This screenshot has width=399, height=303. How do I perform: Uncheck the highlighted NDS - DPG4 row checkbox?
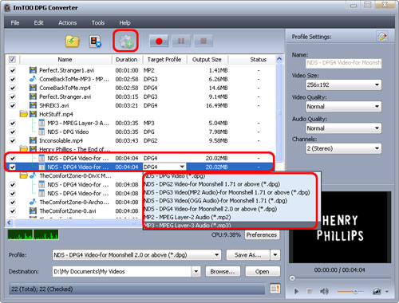pyautogui.click(x=12, y=167)
